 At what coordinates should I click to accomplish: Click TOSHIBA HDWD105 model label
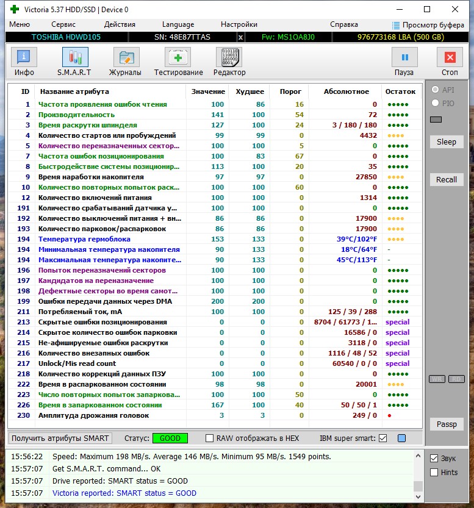[x=66, y=37]
